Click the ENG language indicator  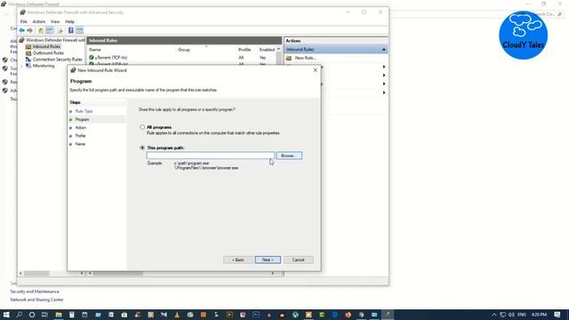click(x=522, y=315)
